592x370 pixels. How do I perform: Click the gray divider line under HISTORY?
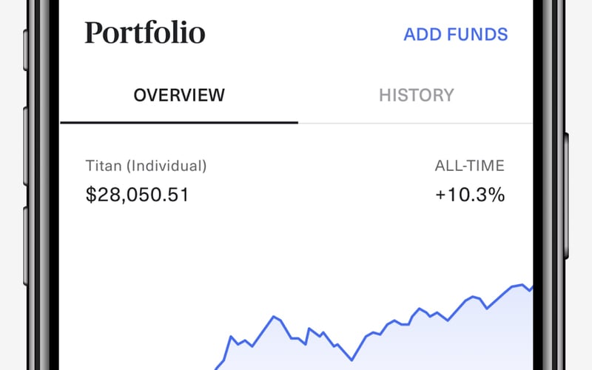point(416,122)
